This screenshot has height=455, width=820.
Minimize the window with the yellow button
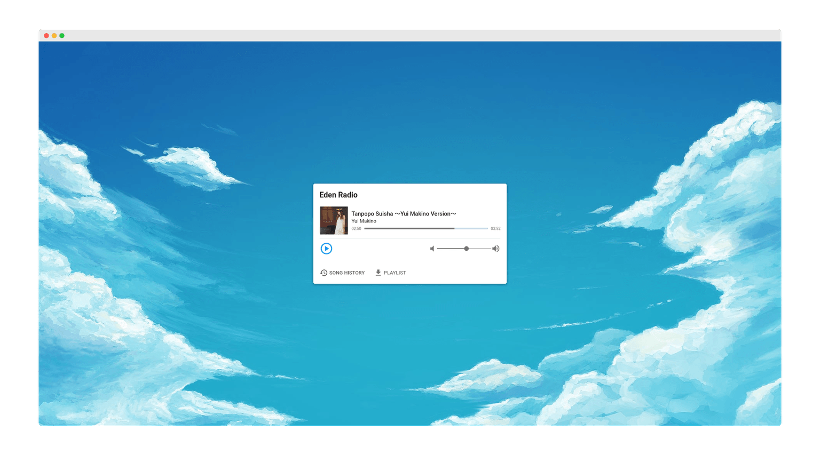pos(54,36)
